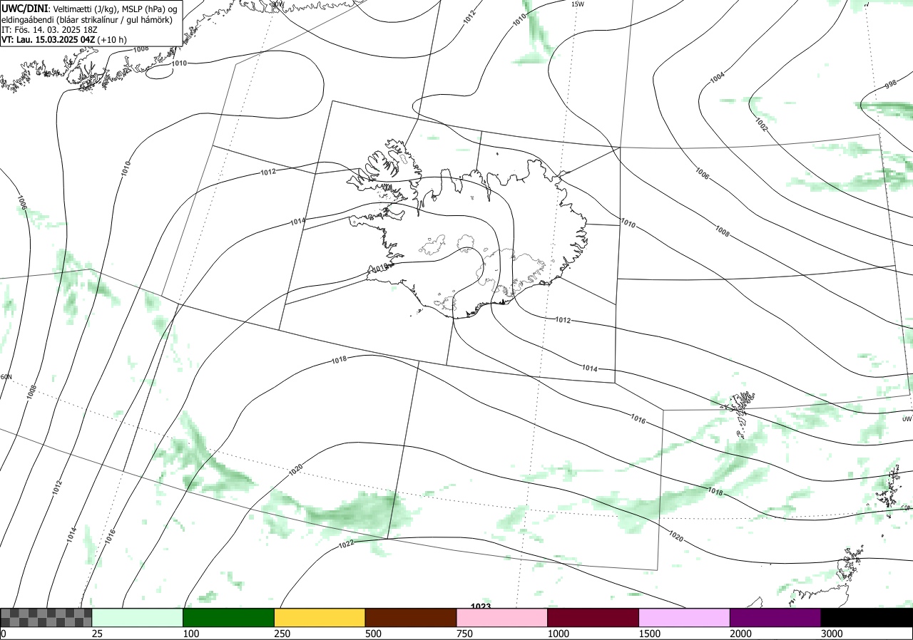Click the 1022 isobar label

point(346,544)
